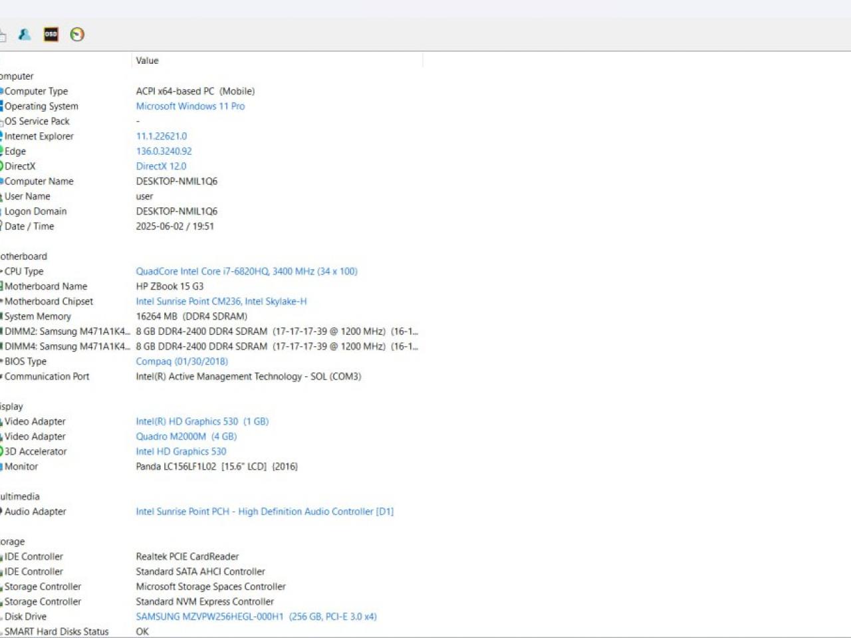The image size is (851, 638).
Task: Click the BIOS Type field label
Action: coord(25,362)
